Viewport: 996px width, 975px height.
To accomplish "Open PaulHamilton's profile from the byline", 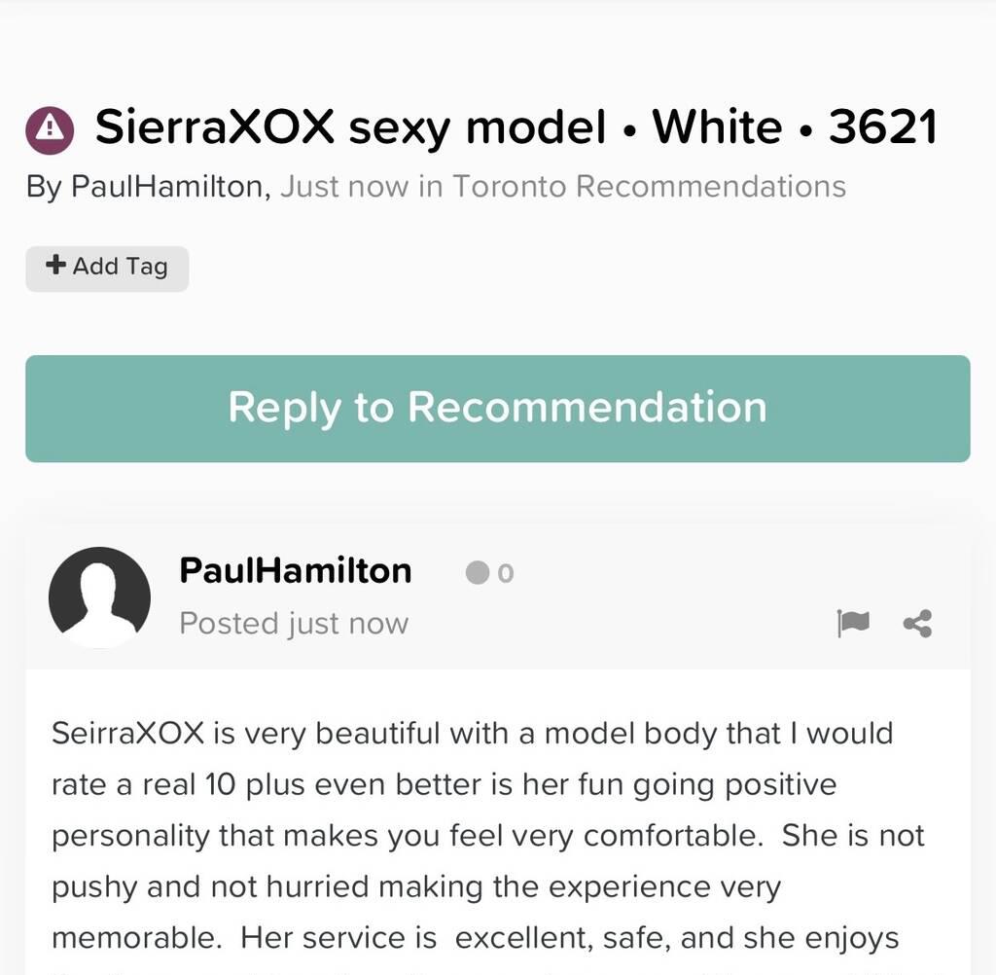I will (x=167, y=186).
